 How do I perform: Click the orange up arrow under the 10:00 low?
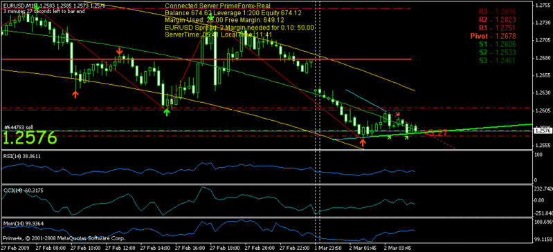(x=75, y=94)
